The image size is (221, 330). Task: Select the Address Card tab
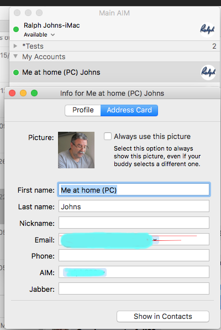[129, 110]
